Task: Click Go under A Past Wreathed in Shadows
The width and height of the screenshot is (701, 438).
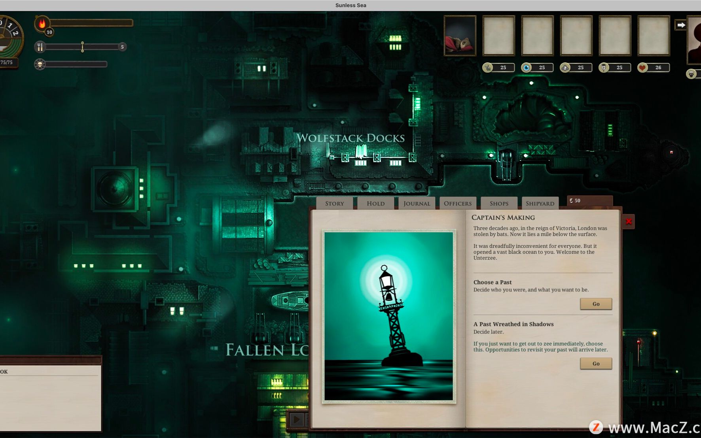Action: pyautogui.click(x=596, y=363)
